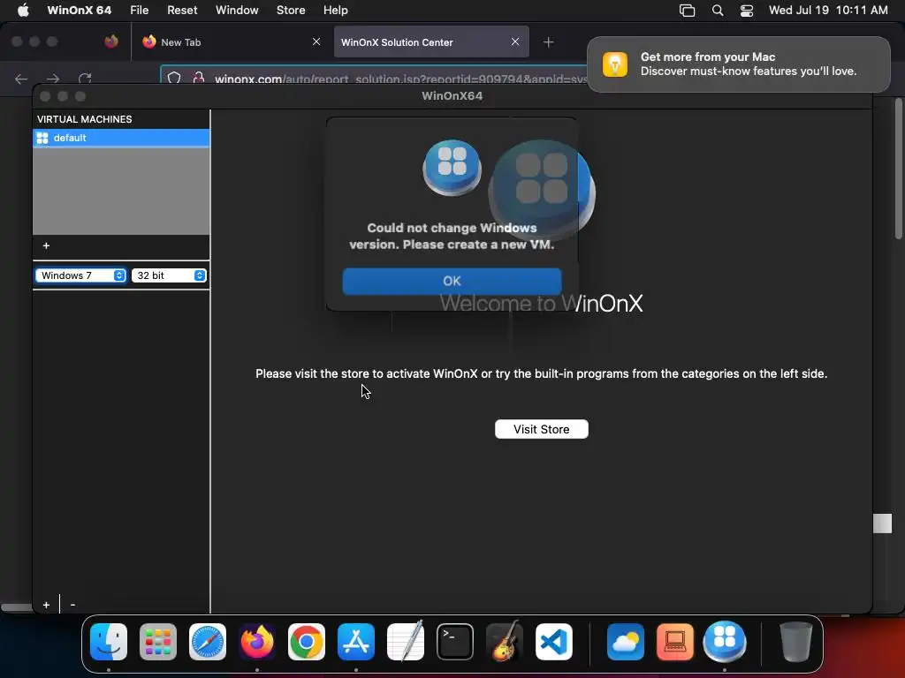Click the Firefox back arrow

(x=21, y=79)
